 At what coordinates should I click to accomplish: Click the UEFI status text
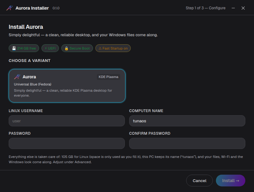[52, 48]
